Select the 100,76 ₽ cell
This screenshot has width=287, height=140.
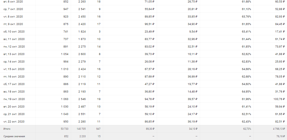pos(278,99)
